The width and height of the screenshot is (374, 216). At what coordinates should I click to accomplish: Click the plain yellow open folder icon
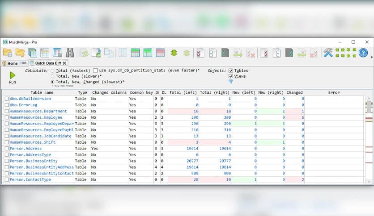point(20,53)
